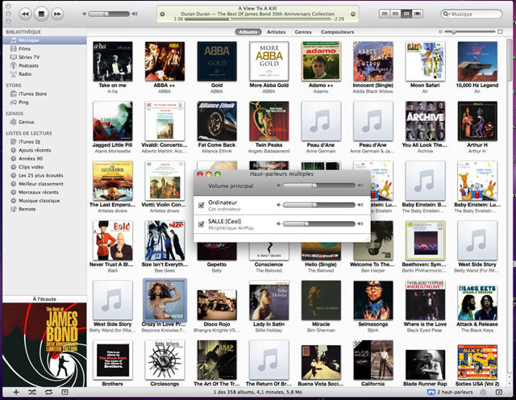Switch to Cover Flow view
516x400 pixels.
(418, 14)
